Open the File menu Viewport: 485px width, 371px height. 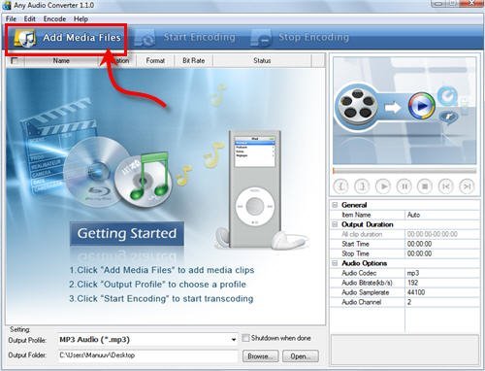tap(11, 18)
